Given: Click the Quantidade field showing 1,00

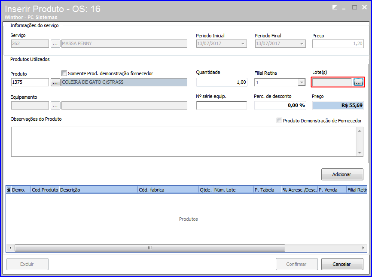Looking at the screenshot, I should coord(222,82).
